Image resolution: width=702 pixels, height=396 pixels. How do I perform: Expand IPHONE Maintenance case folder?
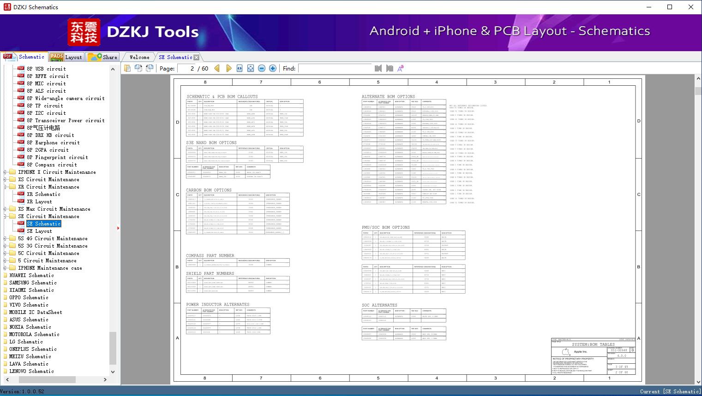click(x=5, y=268)
